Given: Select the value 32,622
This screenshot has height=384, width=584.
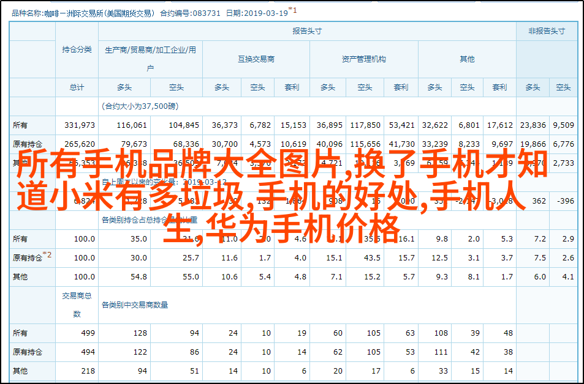Looking at the screenshot, I should pos(435,125).
